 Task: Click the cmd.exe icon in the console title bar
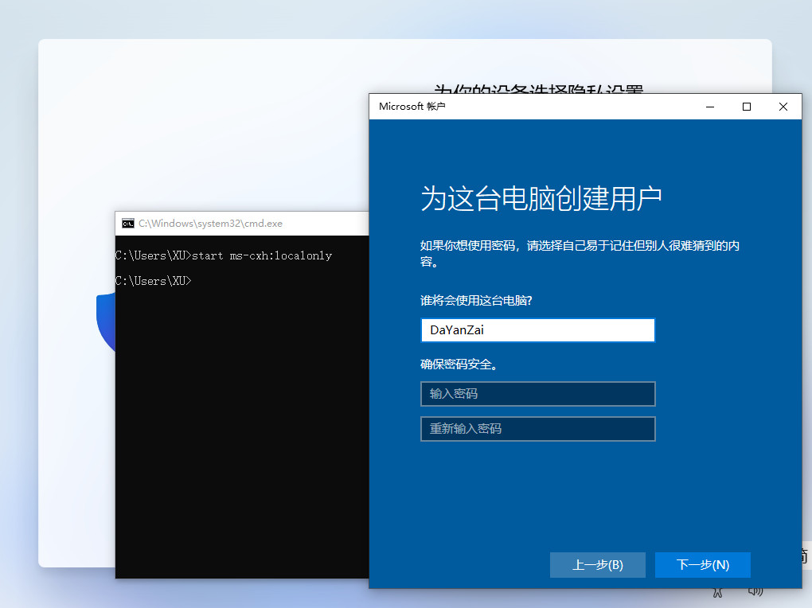click(127, 224)
